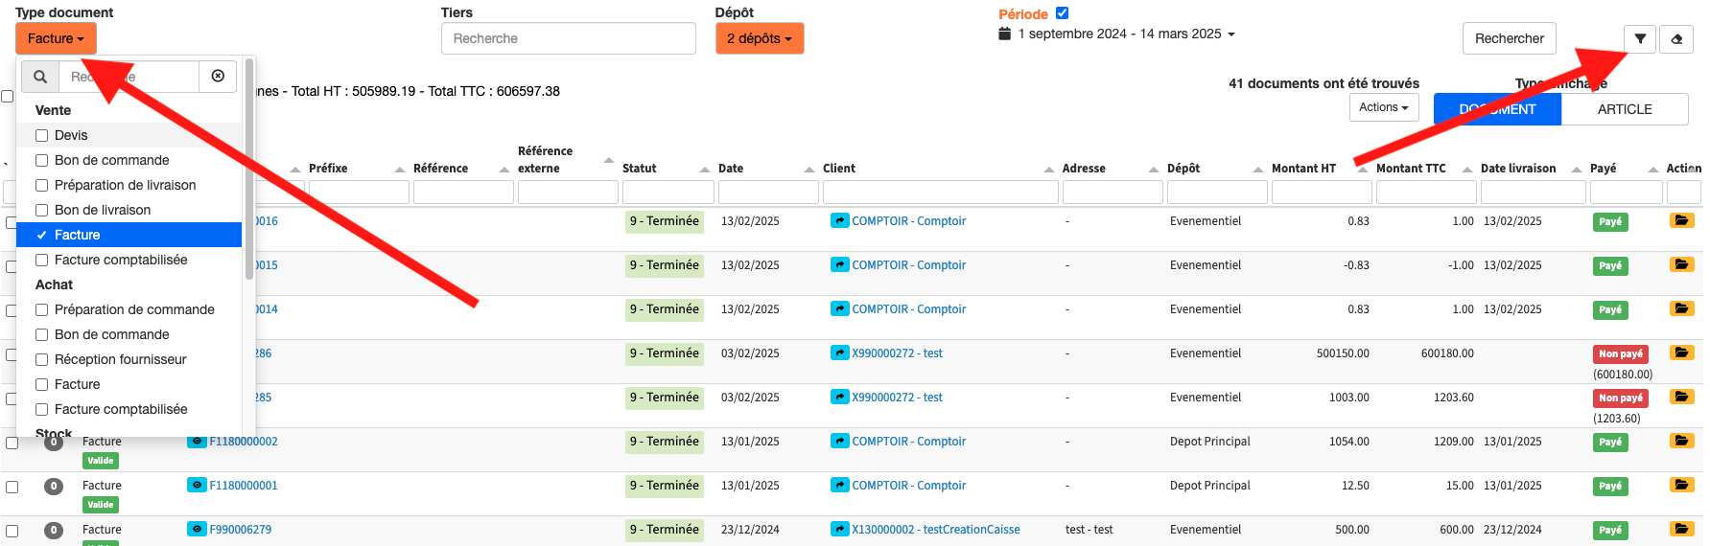Tick the Réception fournisseur checkbox

[x=42, y=360]
